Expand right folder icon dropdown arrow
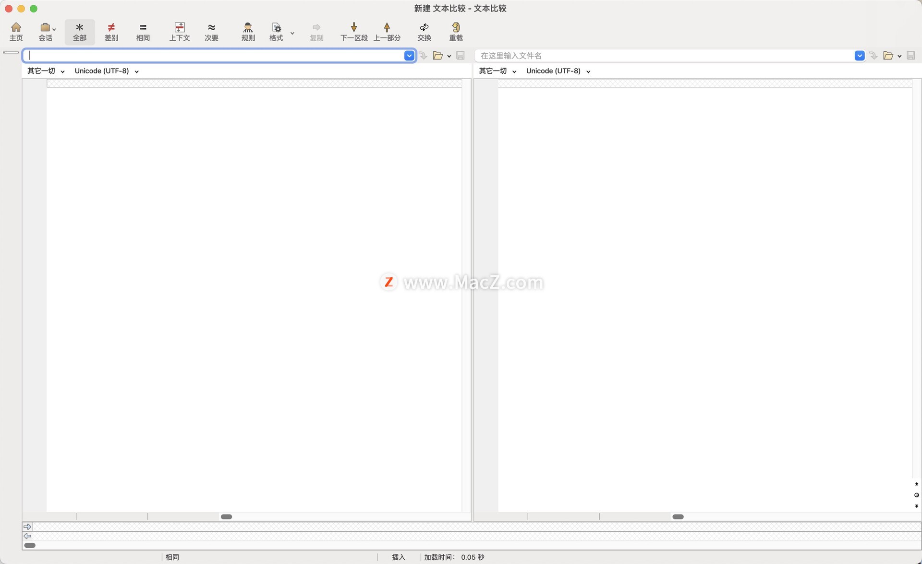The height and width of the screenshot is (564, 922). pos(899,56)
